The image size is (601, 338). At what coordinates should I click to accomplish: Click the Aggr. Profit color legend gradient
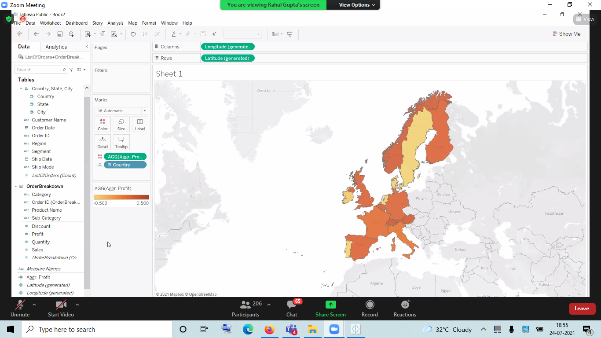click(x=121, y=198)
